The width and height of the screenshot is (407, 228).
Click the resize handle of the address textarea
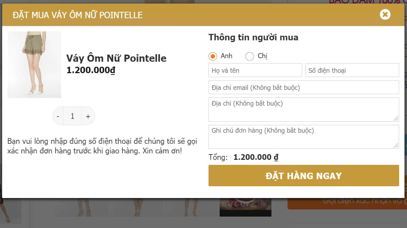[x=396, y=118]
